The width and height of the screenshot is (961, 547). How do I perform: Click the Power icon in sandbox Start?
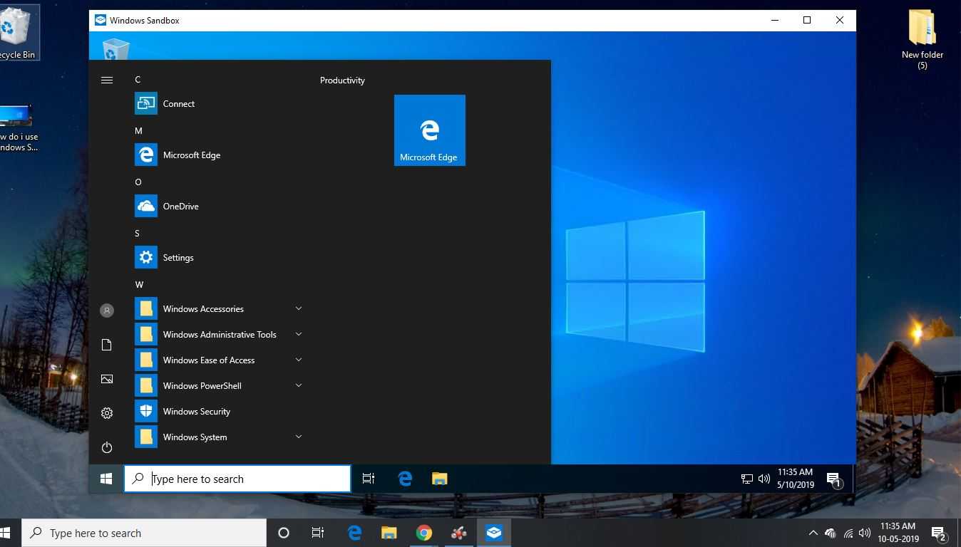(107, 447)
